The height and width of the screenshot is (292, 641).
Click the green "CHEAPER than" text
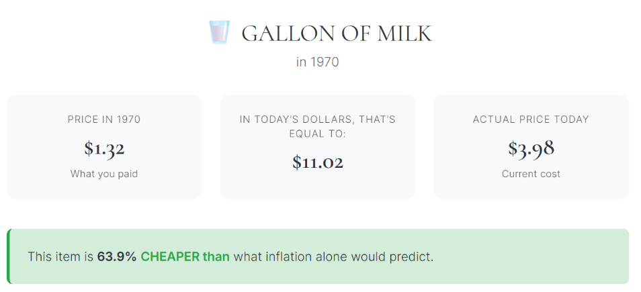click(x=185, y=256)
